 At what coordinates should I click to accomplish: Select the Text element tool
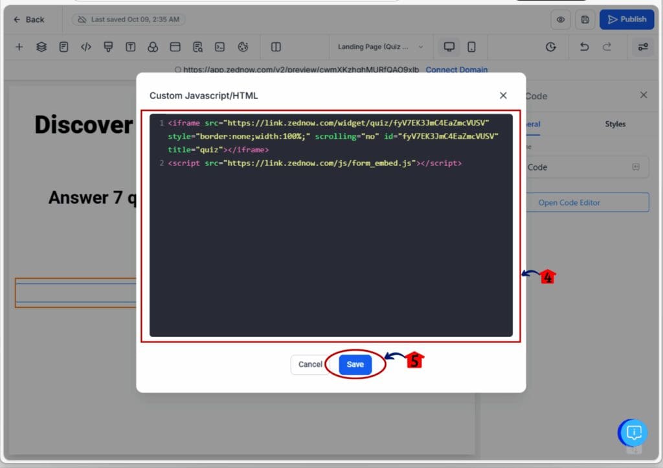click(x=131, y=47)
